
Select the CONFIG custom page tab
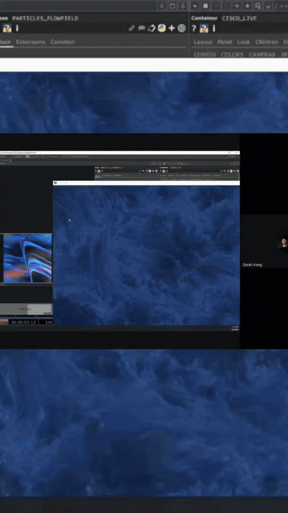point(205,55)
